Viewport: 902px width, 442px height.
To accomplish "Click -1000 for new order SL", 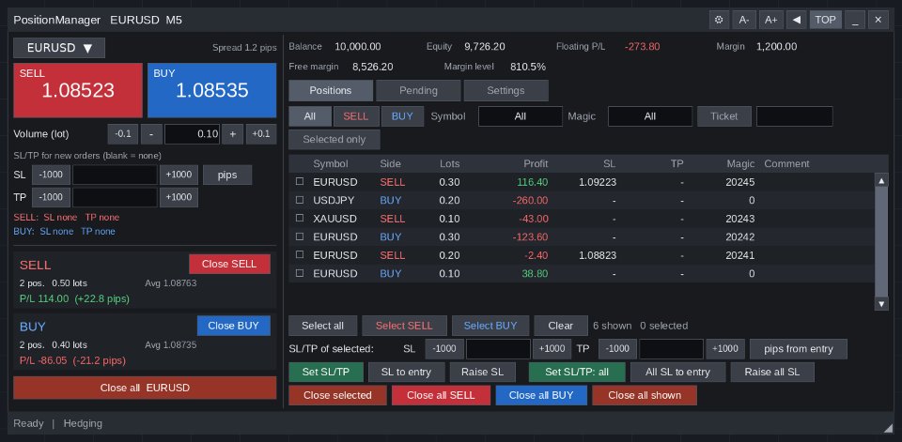I will [51, 175].
